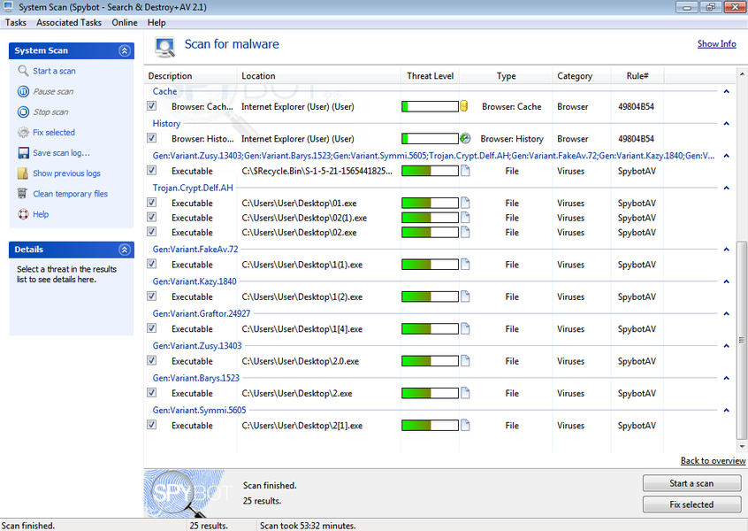This screenshot has width=748, height=531.
Task: Click the results list scrollbar down arrow
Action: [742, 447]
